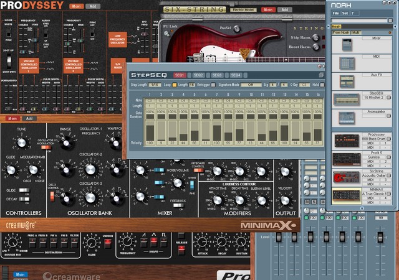The image size is (399, 280).
Task: Toggle the StepSEQ Loop checkbox
Action: click(175, 85)
